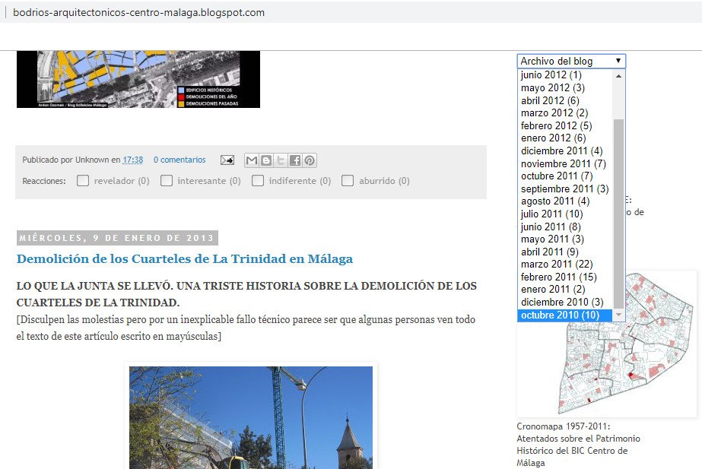Share post on Twitter icon

click(x=280, y=160)
